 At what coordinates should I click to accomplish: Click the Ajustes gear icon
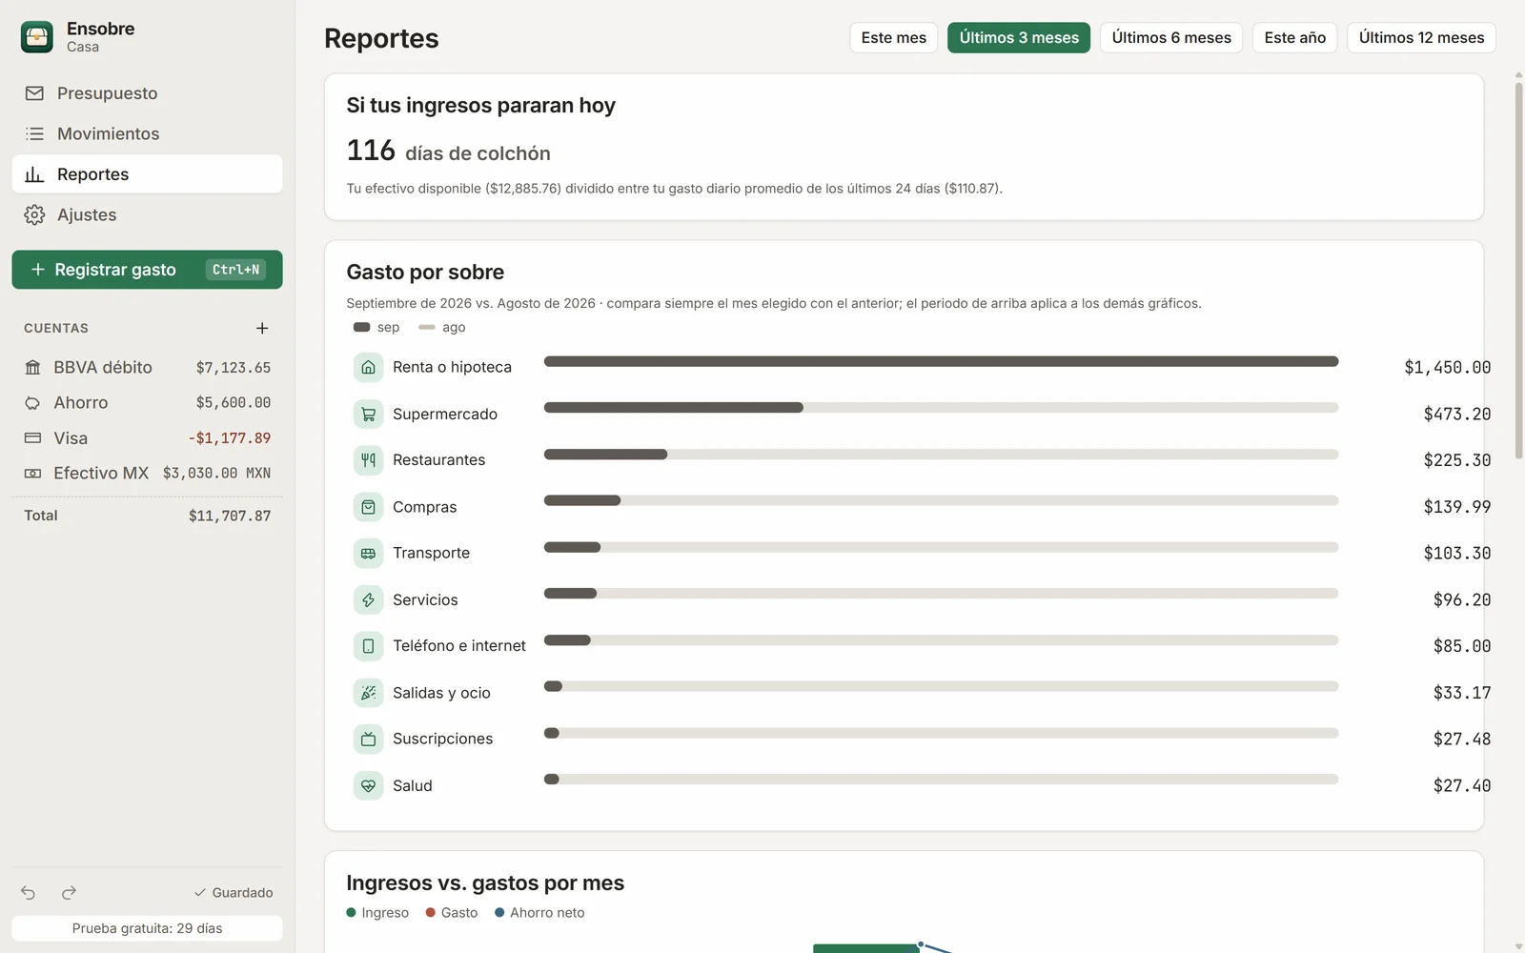pyautogui.click(x=34, y=214)
